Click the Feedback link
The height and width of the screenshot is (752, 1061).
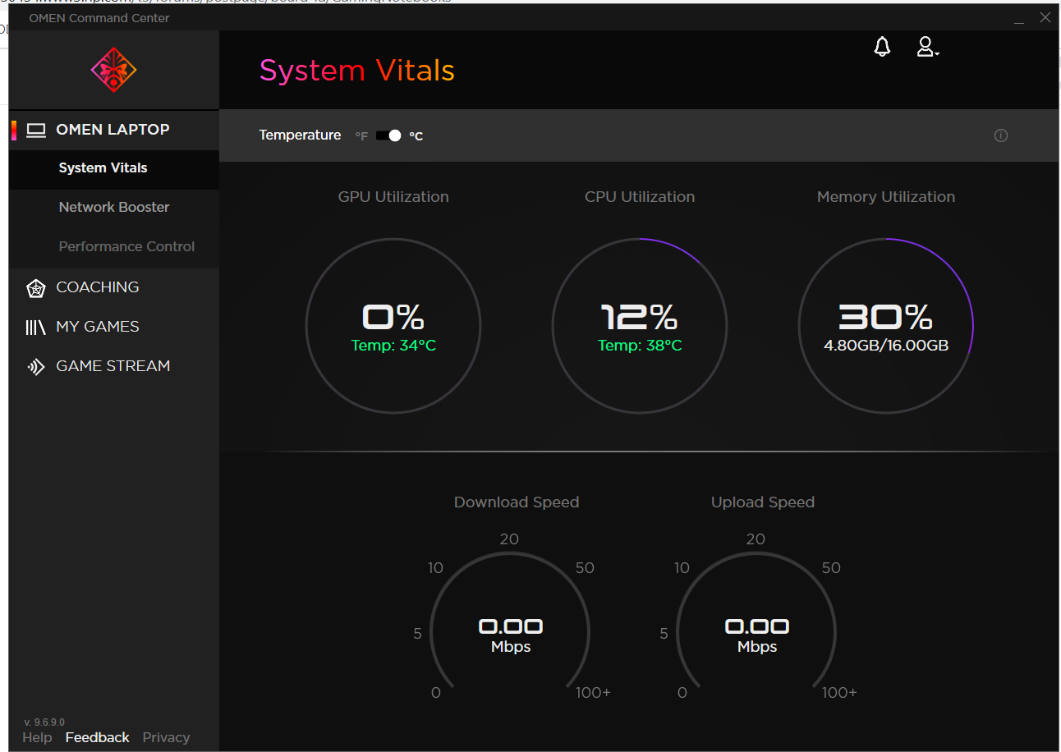point(98,737)
